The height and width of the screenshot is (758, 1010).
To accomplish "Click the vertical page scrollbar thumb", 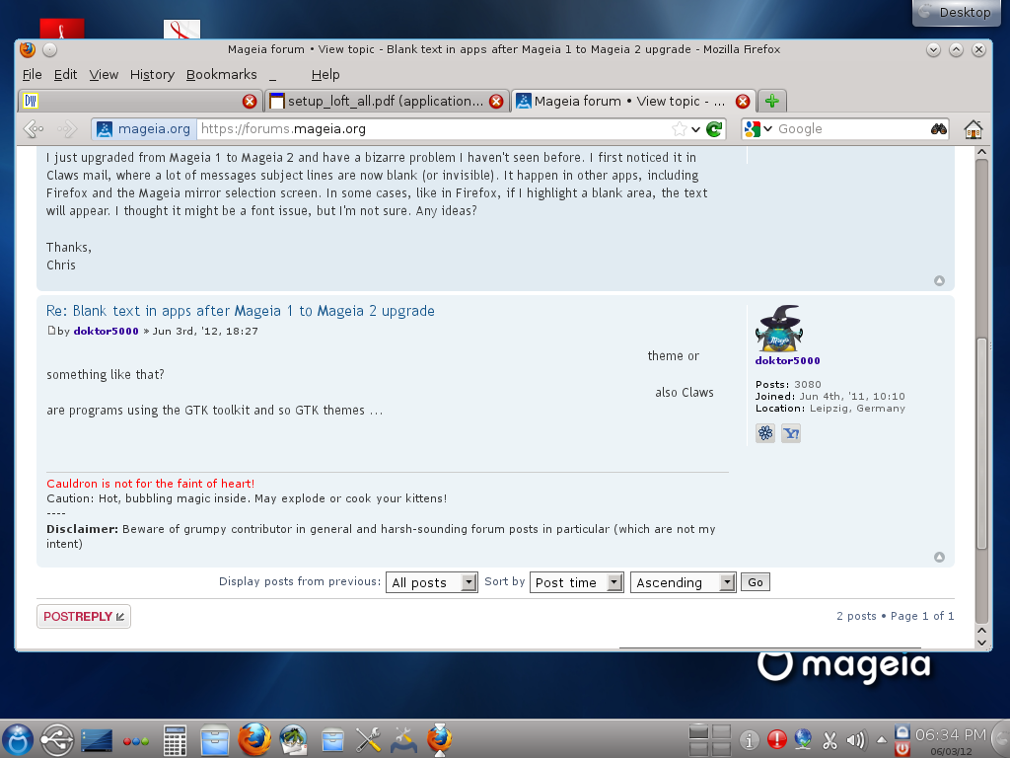I will coord(981,443).
